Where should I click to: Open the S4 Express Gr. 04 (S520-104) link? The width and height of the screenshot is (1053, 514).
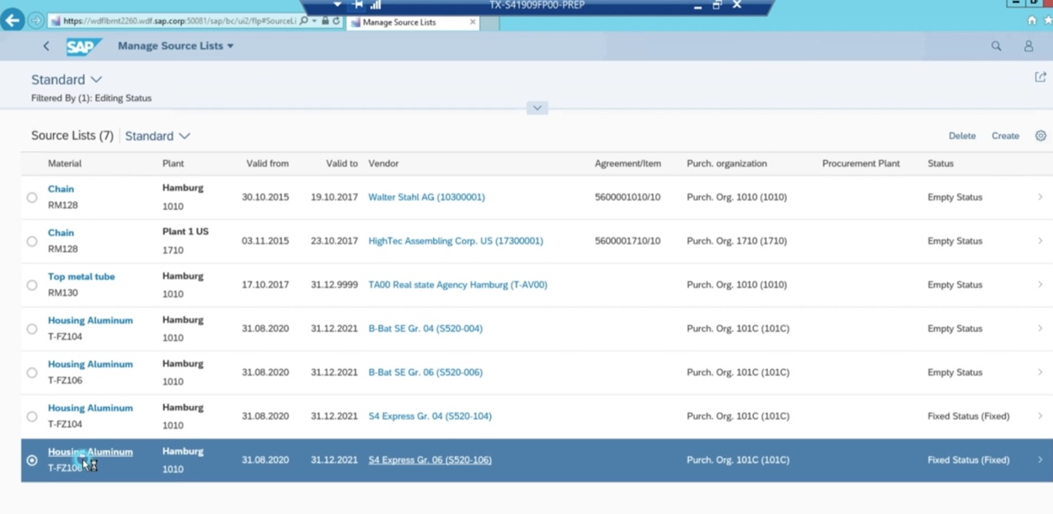coord(430,416)
